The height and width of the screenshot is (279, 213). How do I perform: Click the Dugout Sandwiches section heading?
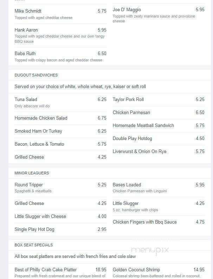36,75
